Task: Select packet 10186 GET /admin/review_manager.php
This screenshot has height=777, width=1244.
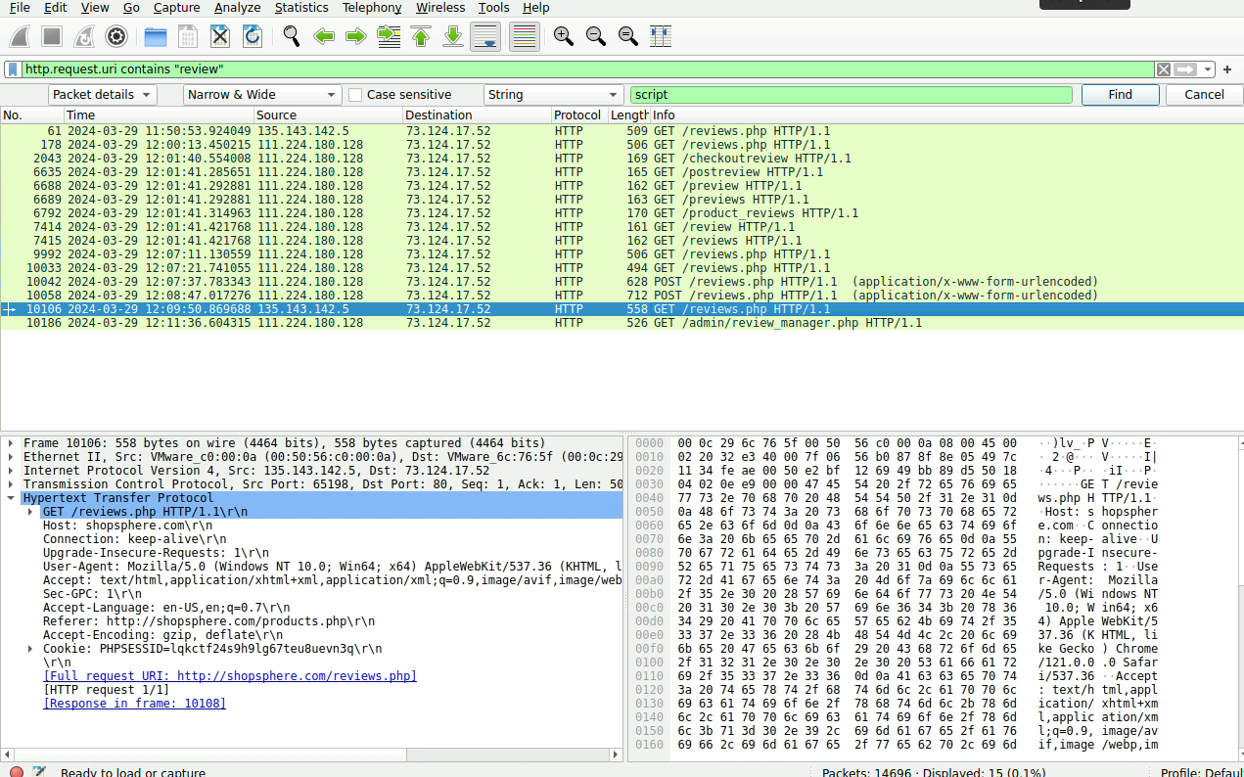Action: (x=622, y=323)
